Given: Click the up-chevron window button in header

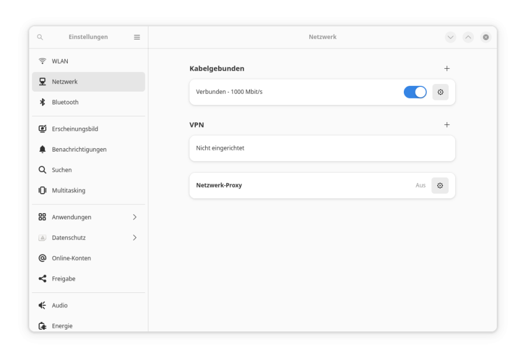Looking at the screenshot, I should tap(468, 37).
